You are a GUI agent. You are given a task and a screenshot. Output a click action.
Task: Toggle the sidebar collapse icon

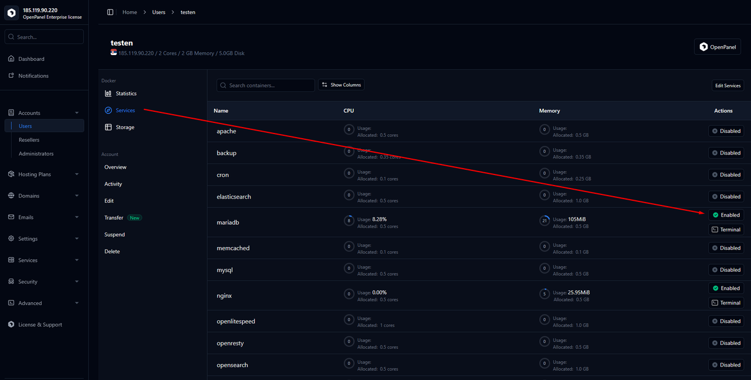[110, 12]
